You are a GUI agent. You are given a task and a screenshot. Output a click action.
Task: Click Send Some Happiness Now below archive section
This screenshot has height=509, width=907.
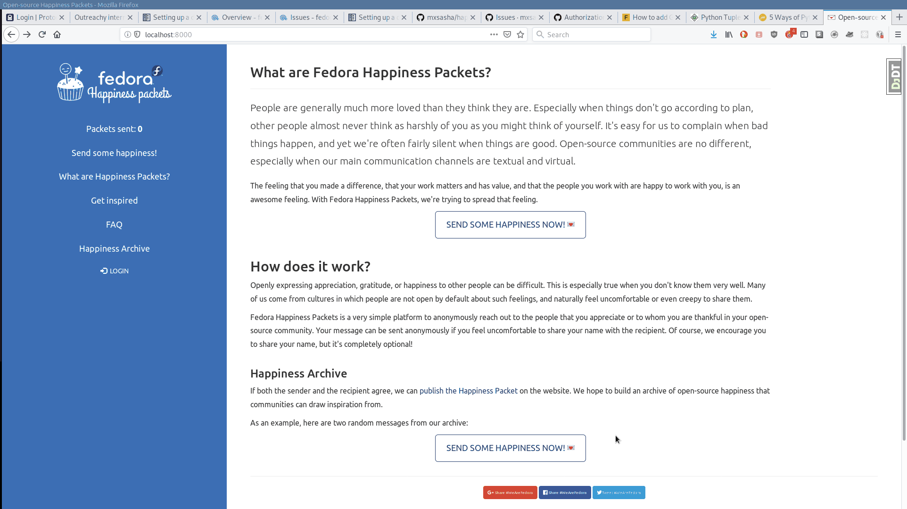pyautogui.click(x=510, y=448)
